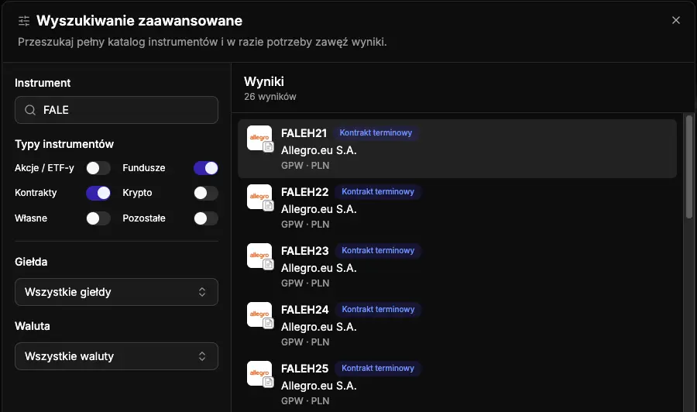Close the advanced search dialog
The width and height of the screenshot is (697, 412).
(x=675, y=20)
